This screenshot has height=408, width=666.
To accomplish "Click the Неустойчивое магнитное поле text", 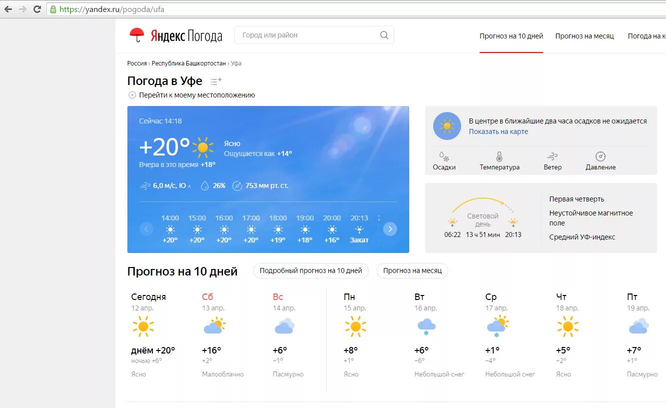I will coord(591,218).
